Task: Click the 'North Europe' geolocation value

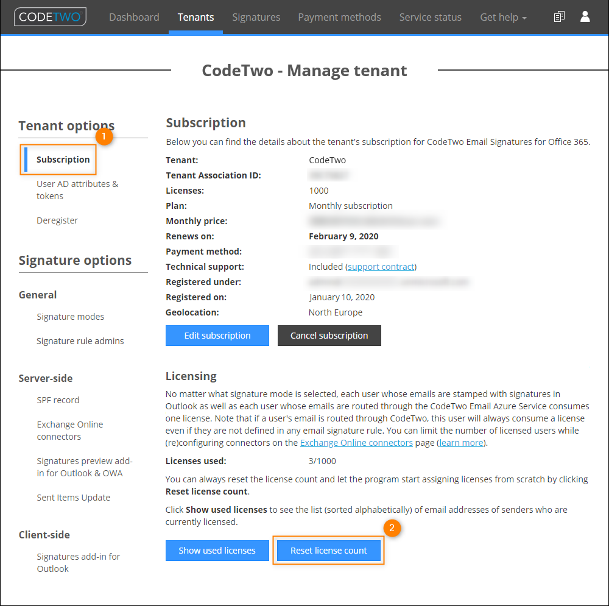Action: click(x=335, y=312)
